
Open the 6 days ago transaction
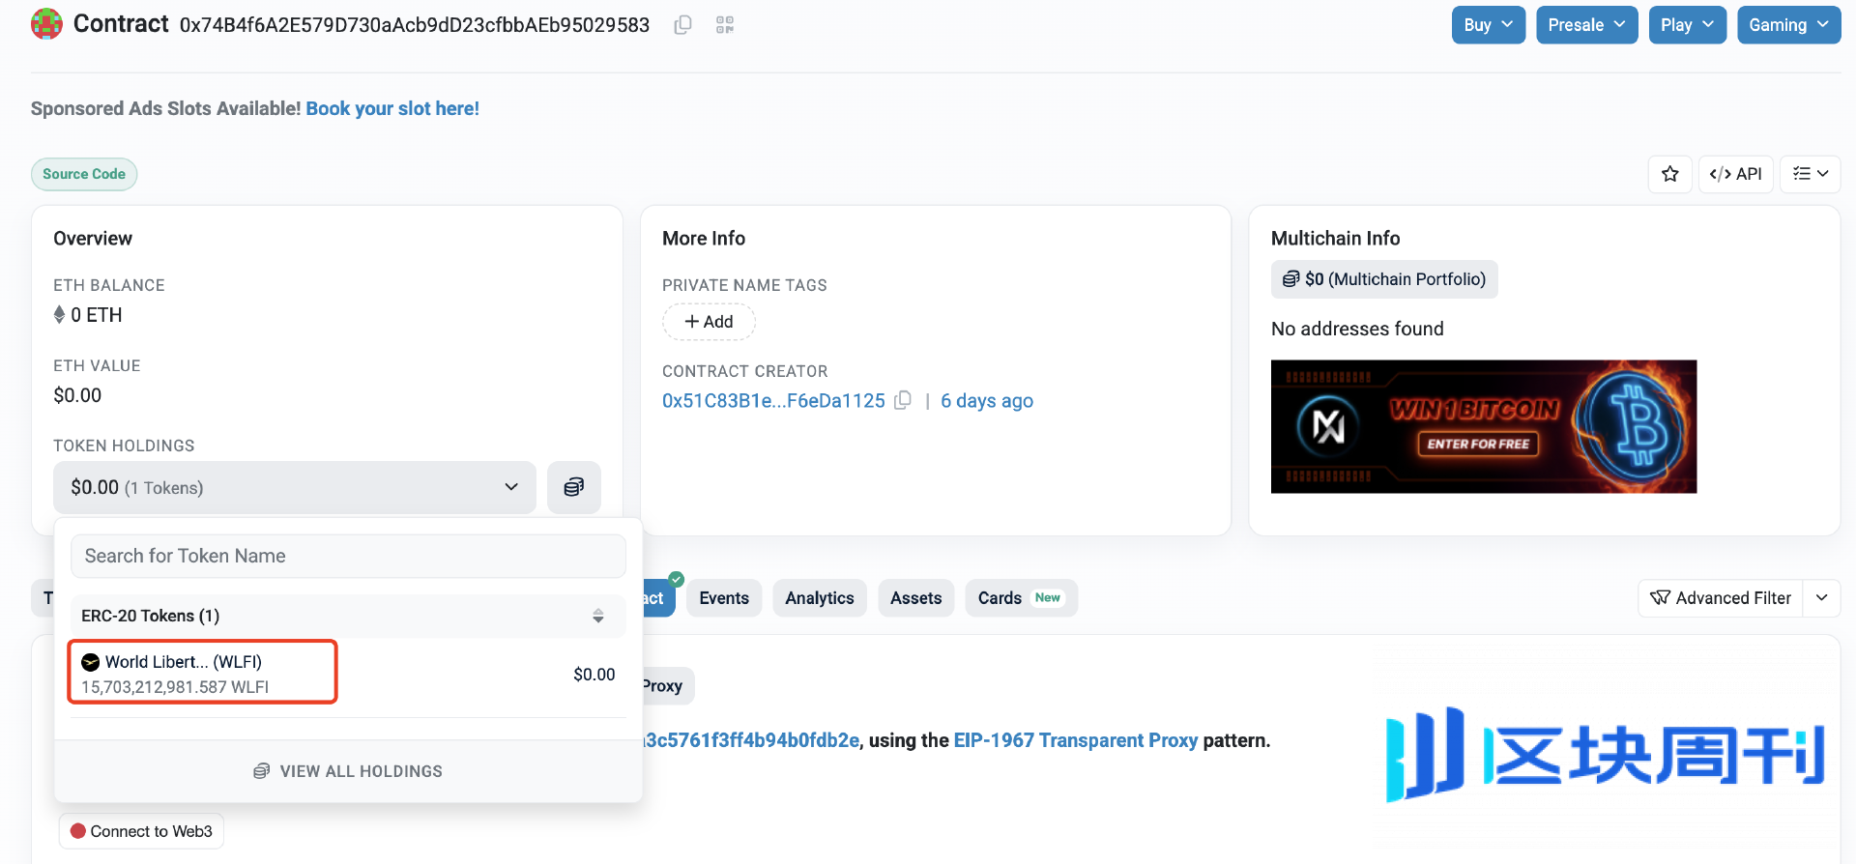[x=986, y=400]
